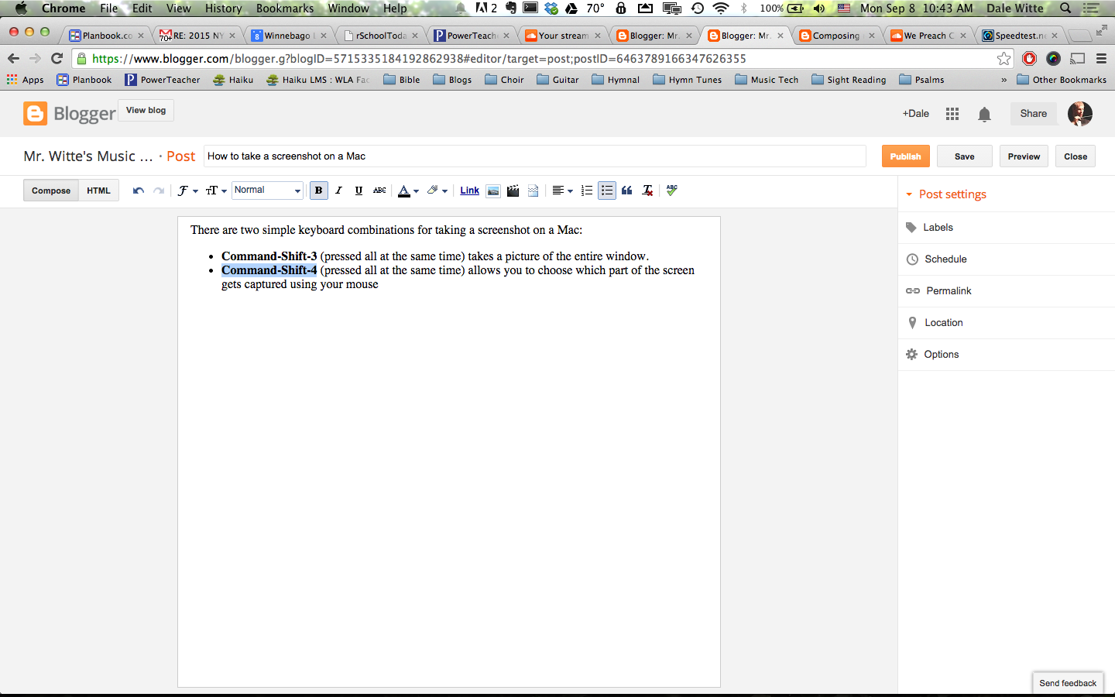The height and width of the screenshot is (697, 1115).
Task: Open the text color picker
Action: 408,191
